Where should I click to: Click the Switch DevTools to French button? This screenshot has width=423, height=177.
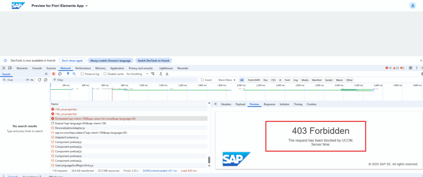click(x=154, y=60)
